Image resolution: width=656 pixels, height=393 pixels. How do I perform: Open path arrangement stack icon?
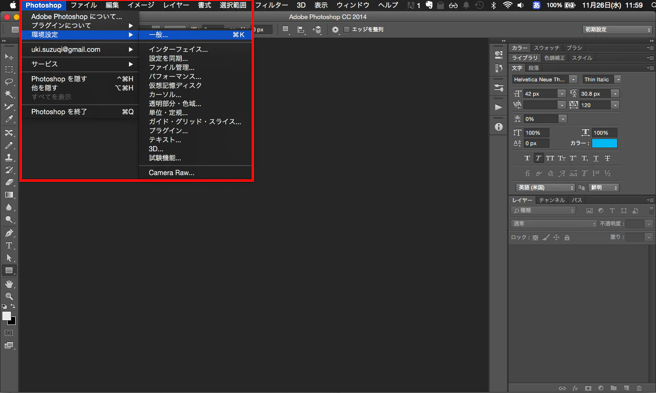tap(317, 29)
